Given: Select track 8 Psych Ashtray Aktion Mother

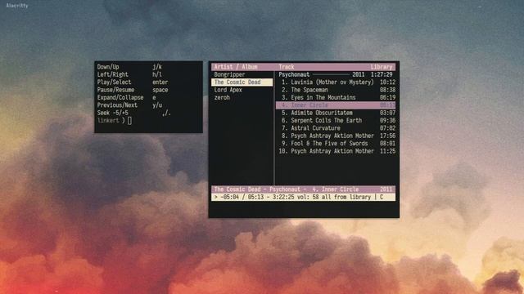Looking at the screenshot, I should tap(336, 136).
